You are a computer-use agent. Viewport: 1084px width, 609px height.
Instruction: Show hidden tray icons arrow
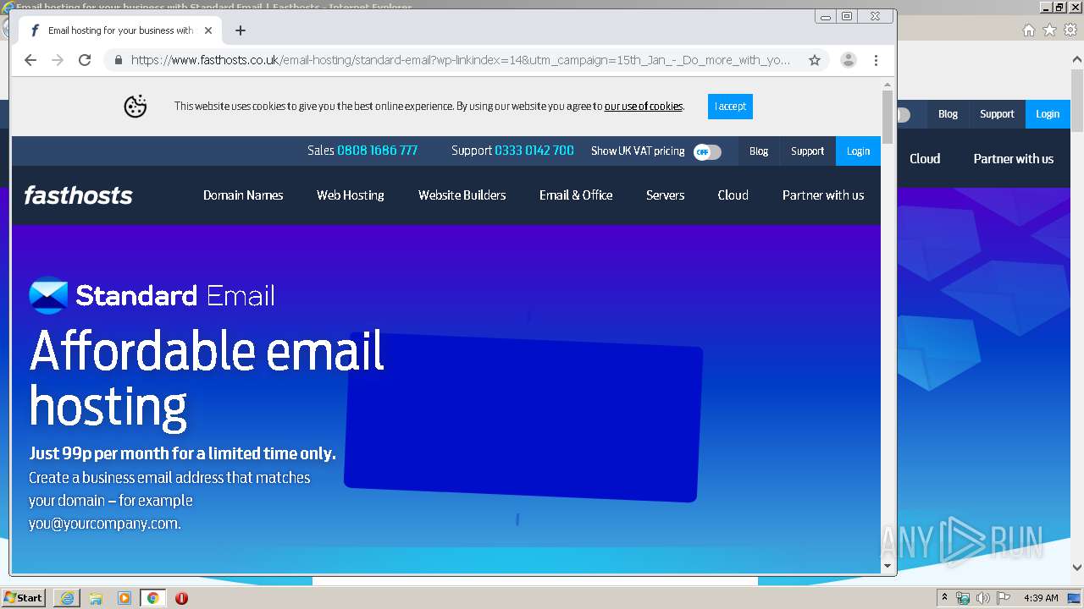(944, 598)
